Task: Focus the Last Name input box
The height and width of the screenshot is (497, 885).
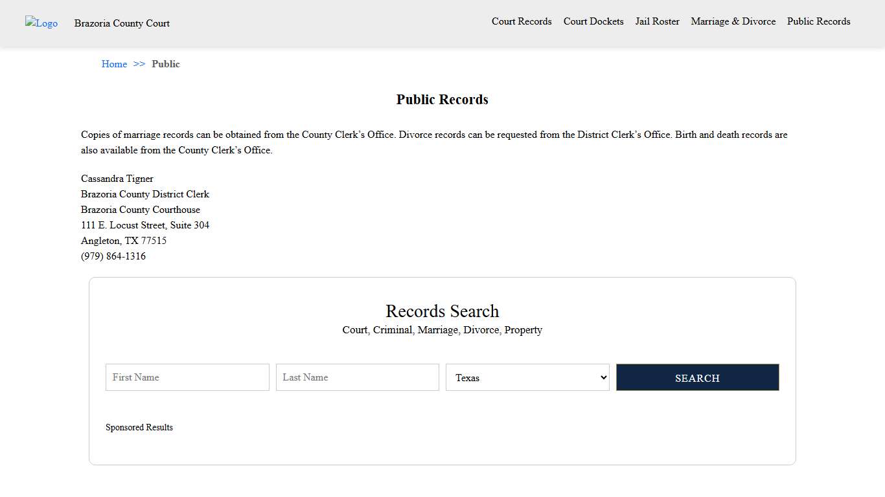Action: (x=357, y=377)
